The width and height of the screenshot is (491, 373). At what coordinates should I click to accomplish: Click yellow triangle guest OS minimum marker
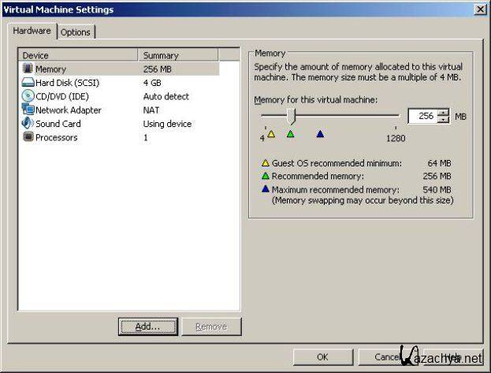pos(271,134)
